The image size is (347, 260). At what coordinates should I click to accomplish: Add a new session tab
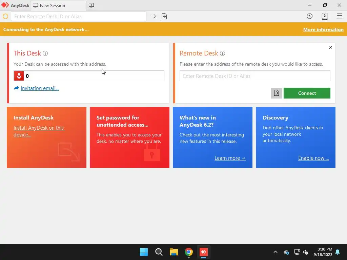click(x=91, y=5)
